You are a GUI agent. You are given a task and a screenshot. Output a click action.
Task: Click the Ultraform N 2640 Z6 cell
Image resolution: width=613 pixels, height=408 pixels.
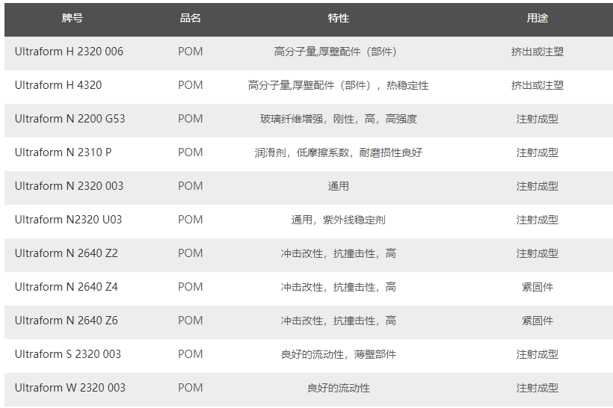point(67,321)
